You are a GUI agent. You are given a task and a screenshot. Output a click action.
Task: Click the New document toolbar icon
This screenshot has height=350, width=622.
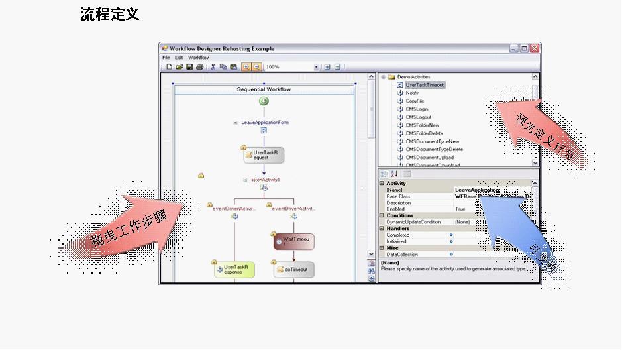coord(170,67)
